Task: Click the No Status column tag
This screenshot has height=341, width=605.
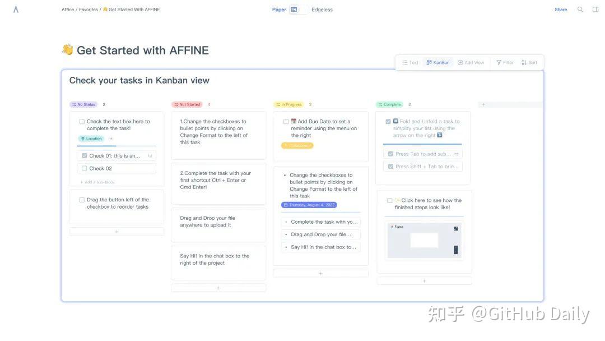Action: pos(83,105)
